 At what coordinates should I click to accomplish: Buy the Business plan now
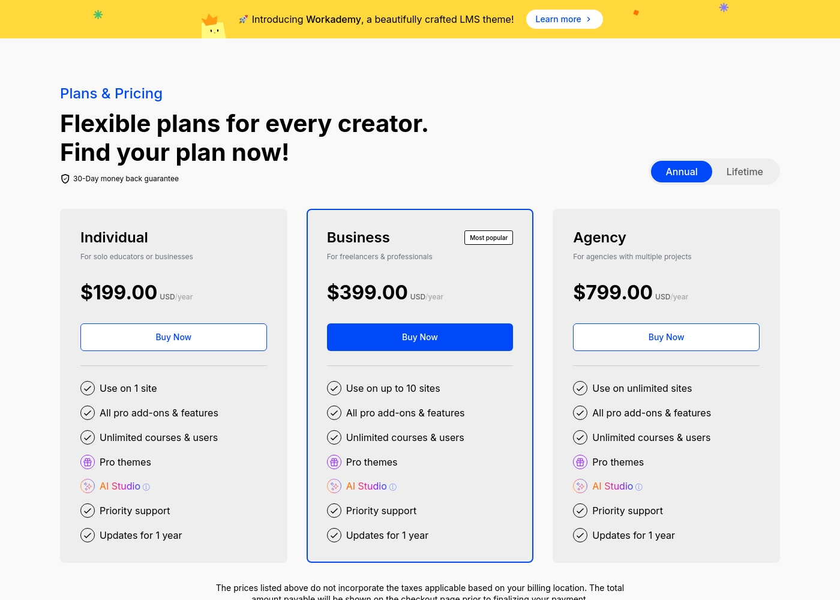coord(420,337)
